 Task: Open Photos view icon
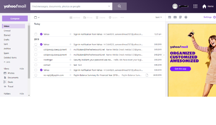[x=5, y=73]
